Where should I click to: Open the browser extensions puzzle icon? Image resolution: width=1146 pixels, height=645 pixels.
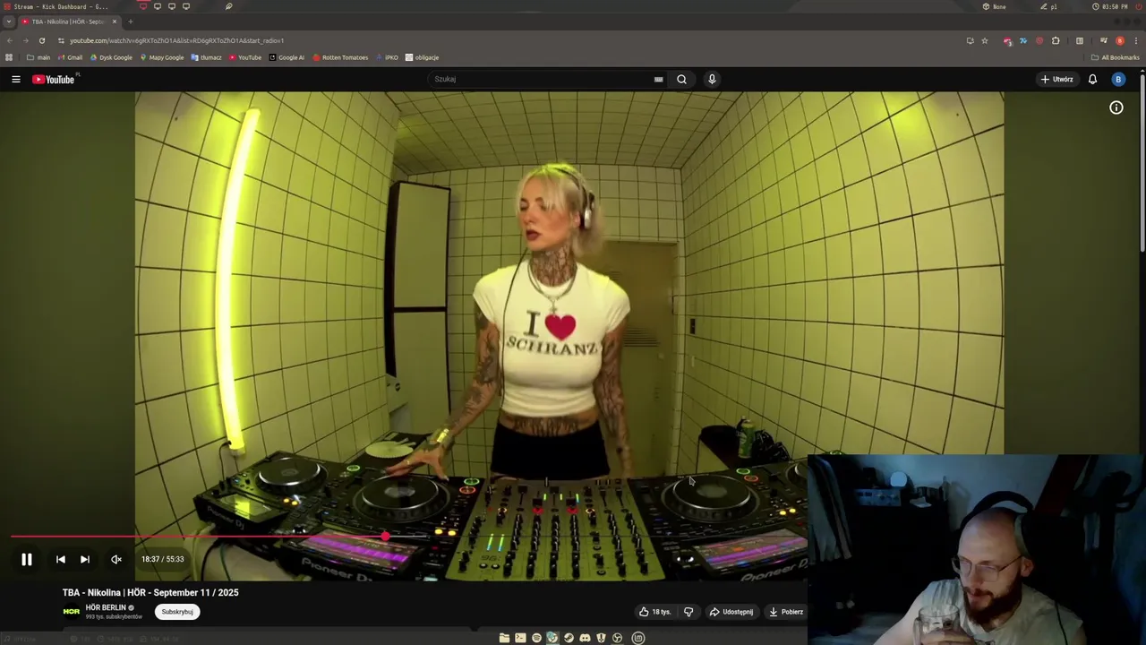[x=1056, y=40]
